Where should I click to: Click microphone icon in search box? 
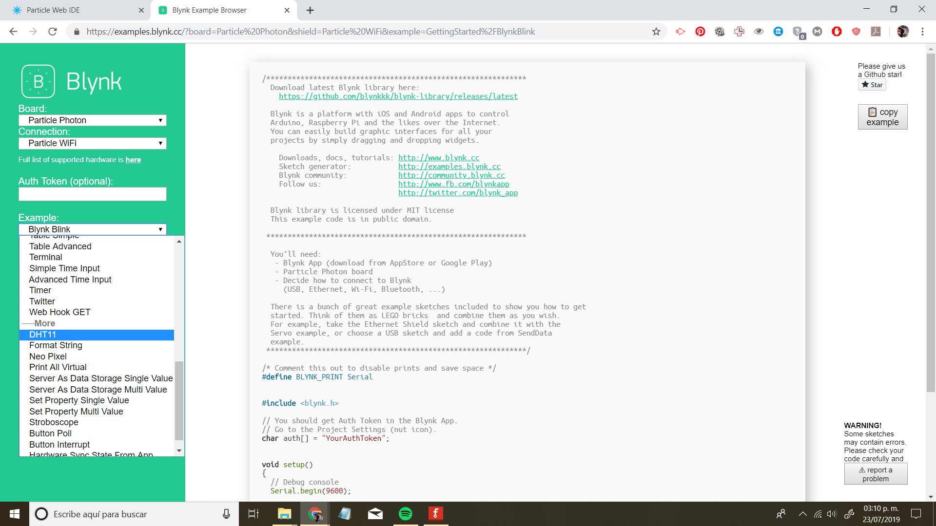click(226, 514)
